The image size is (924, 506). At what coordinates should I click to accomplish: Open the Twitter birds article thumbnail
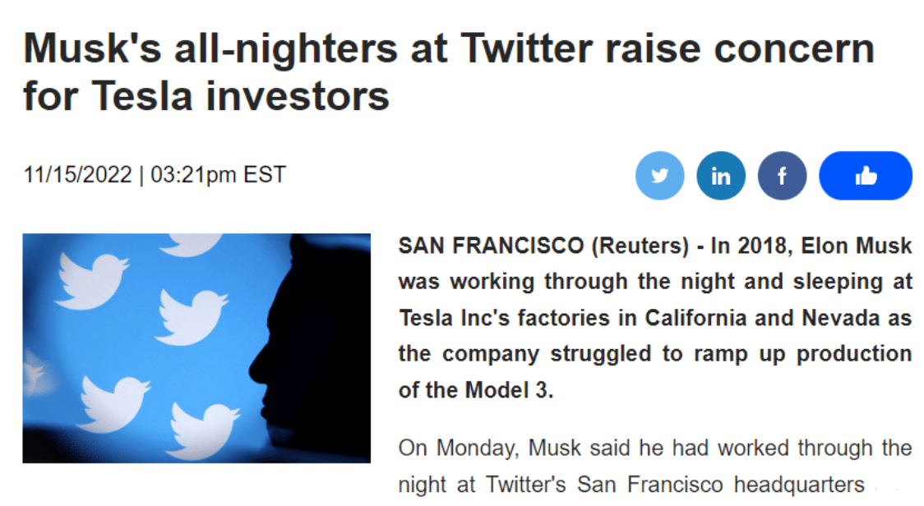(196, 347)
